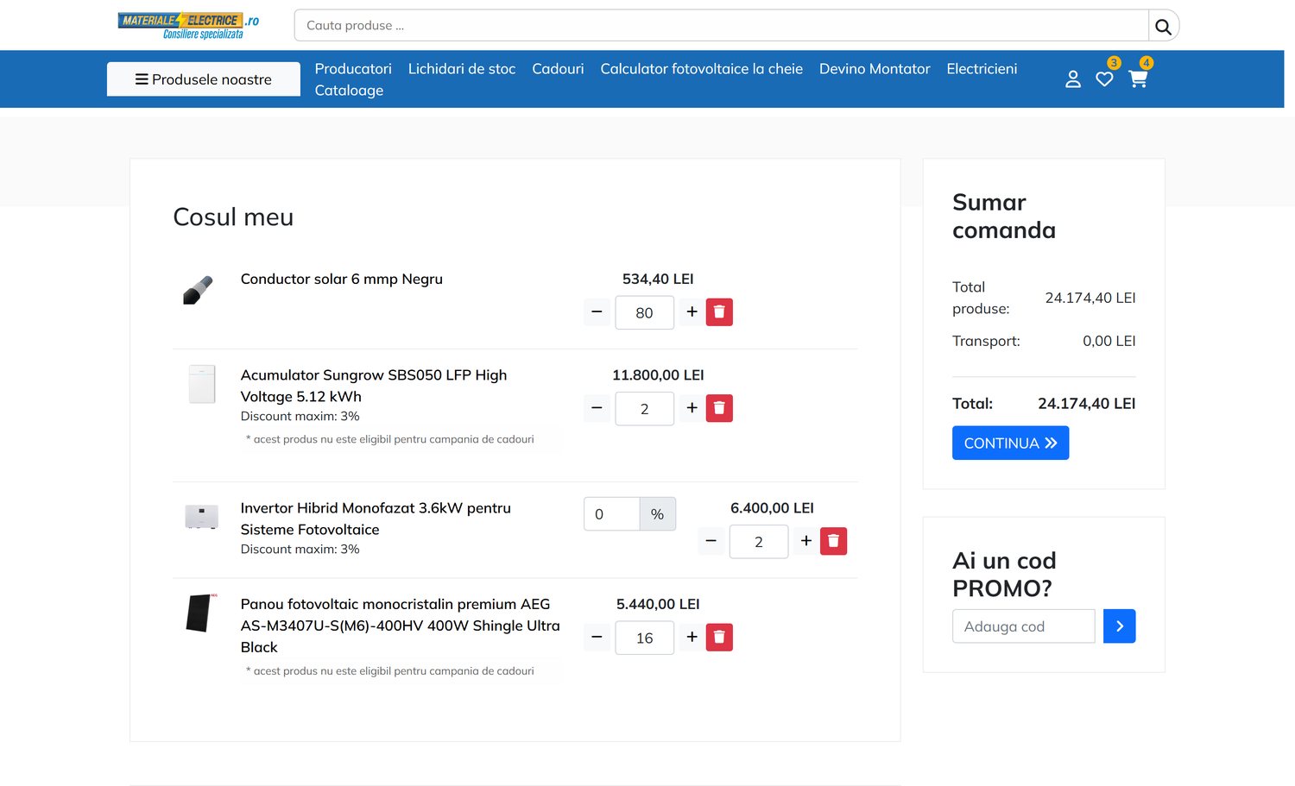
Task: Click the Adauga cod promo field
Action: click(1024, 626)
